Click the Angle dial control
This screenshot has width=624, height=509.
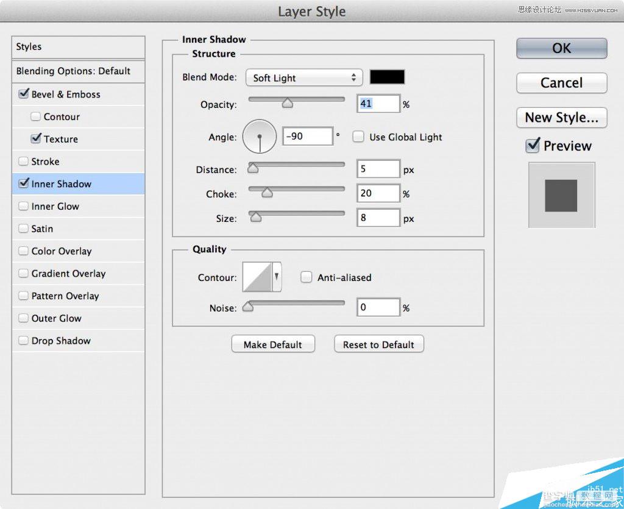tap(260, 137)
